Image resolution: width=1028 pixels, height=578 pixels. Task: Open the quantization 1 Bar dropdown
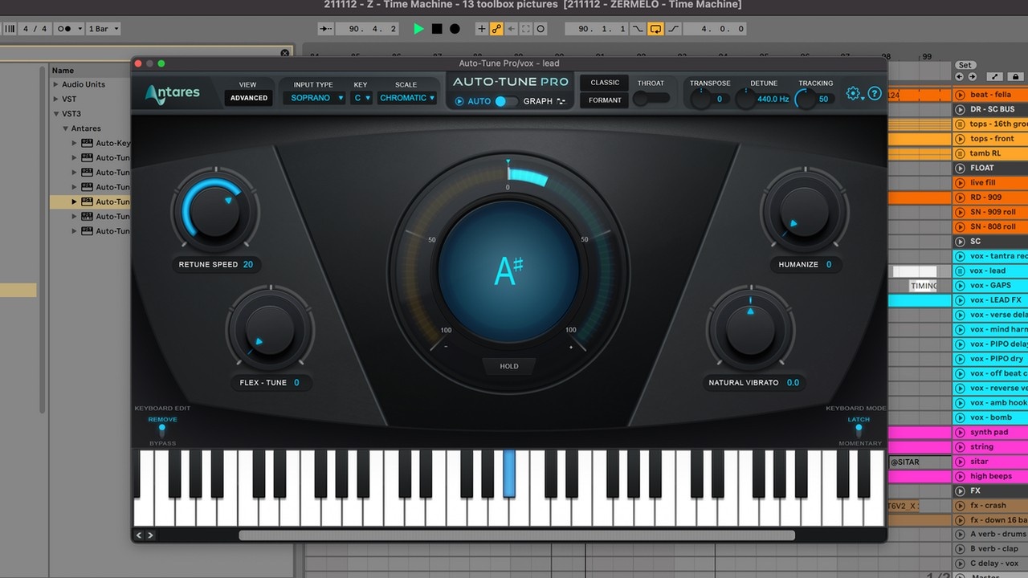[x=104, y=29]
